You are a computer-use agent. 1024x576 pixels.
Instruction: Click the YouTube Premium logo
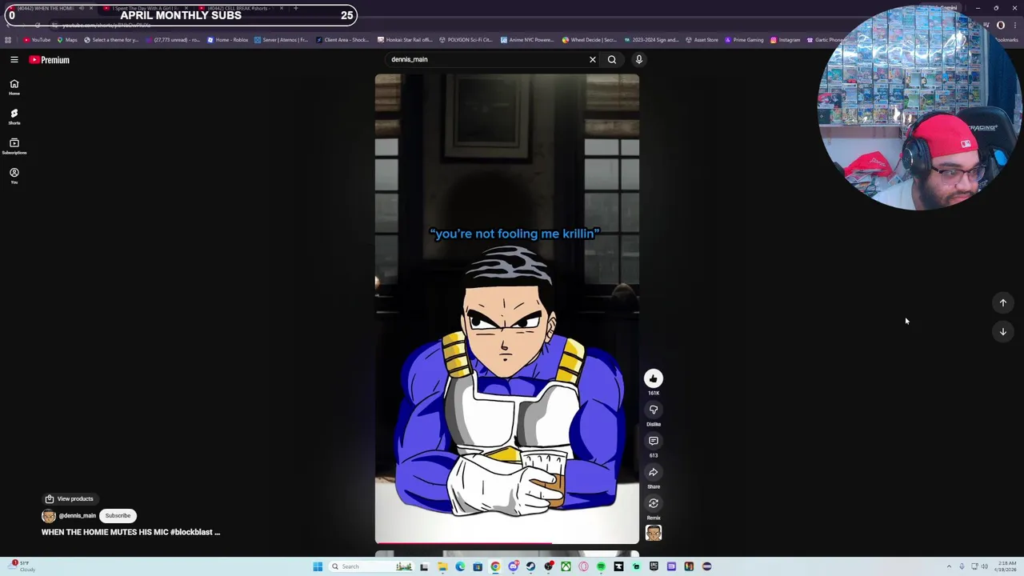click(50, 60)
